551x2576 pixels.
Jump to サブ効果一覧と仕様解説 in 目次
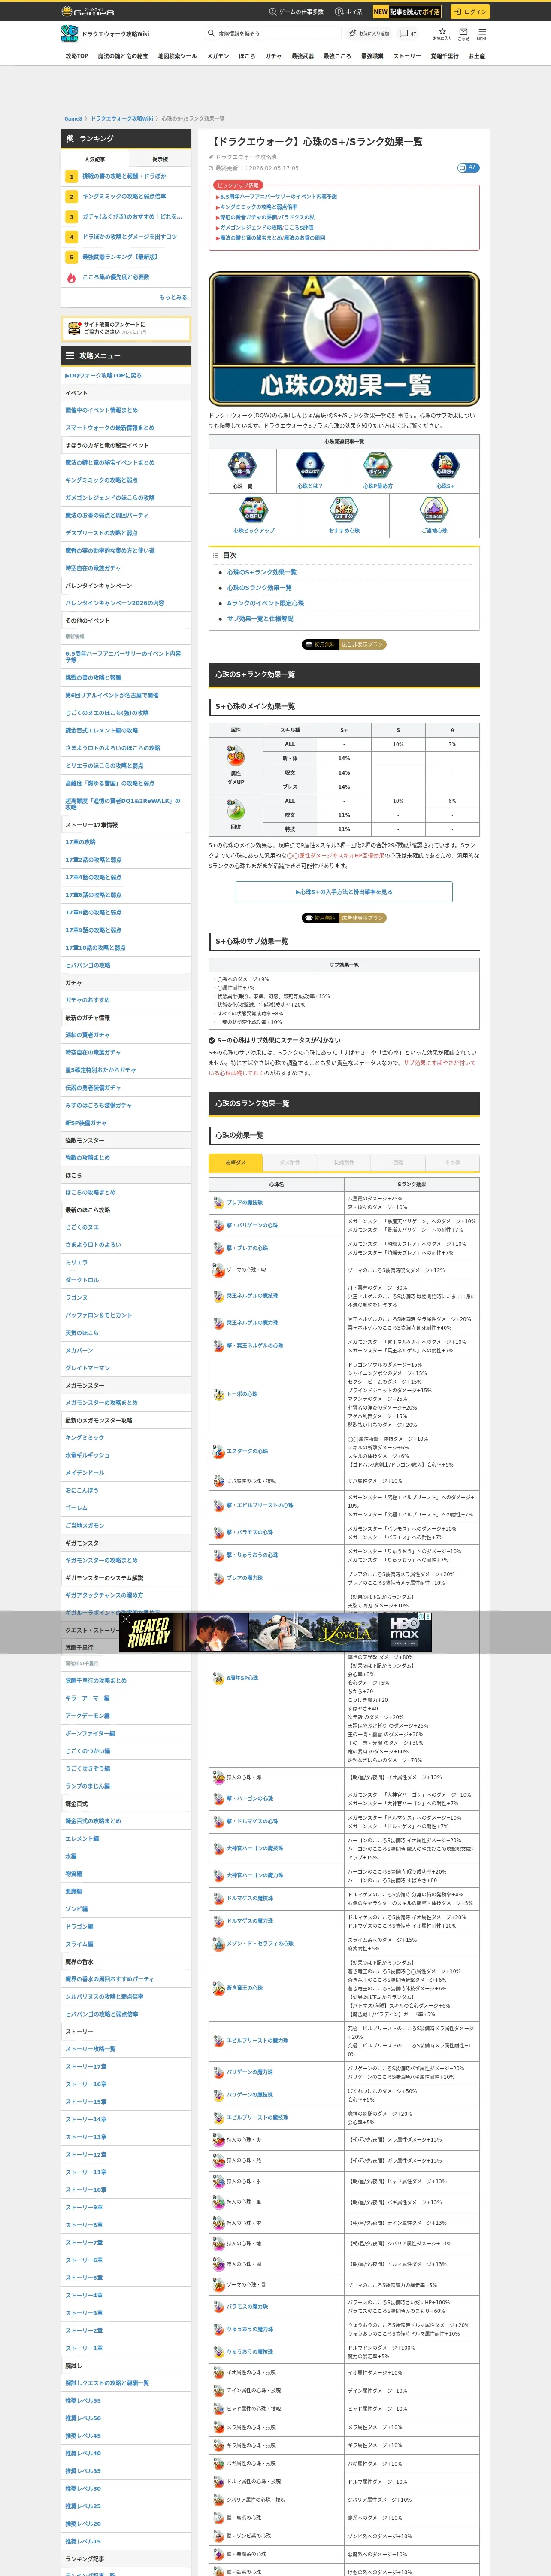[x=260, y=619]
